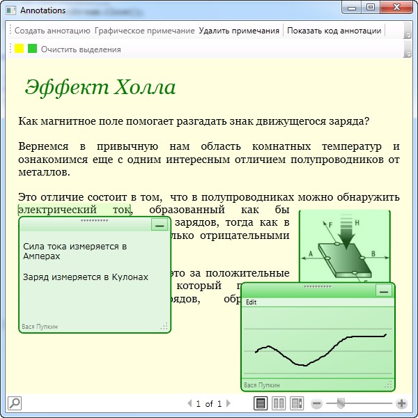The height and width of the screenshot is (418, 418).
Task: Click Очистить выделения button
Action: 81,49
